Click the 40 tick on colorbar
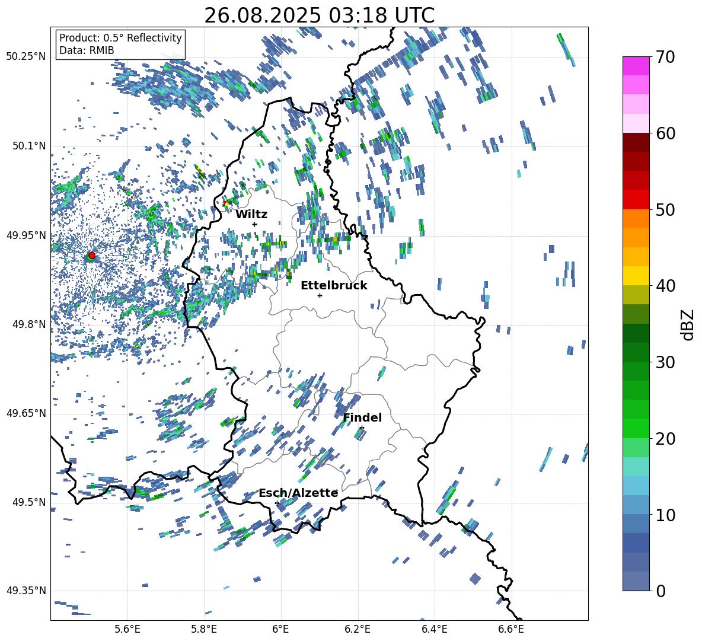The image size is (702, 641). coord(665,286)
